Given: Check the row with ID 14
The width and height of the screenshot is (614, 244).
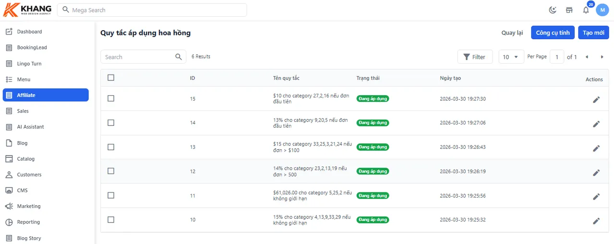Looking at the screenshot, I should pyautogui.click(x=111, y=122).
